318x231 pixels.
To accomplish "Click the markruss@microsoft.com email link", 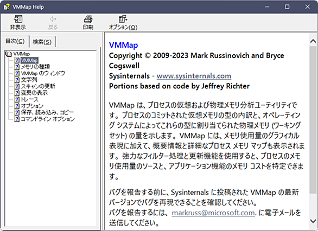I will (213, 213).
